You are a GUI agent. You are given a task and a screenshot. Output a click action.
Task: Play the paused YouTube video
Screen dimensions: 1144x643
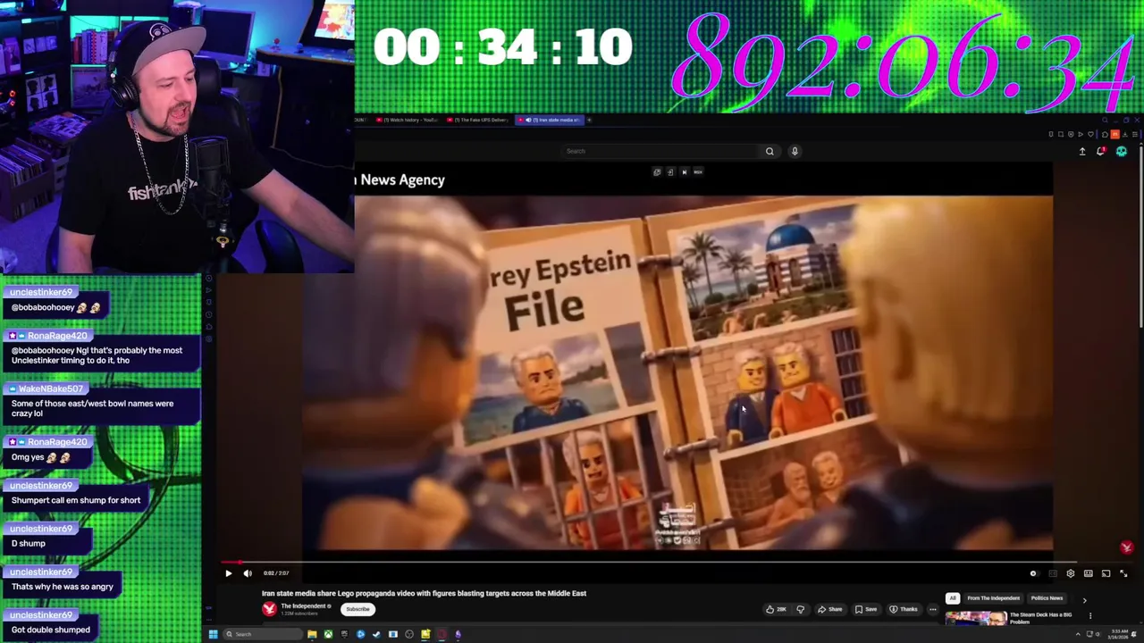228,573
